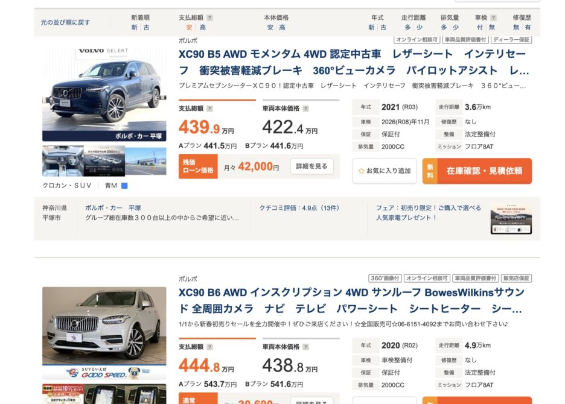
Task: Open ボルボ・カー 平塚 dealer link
Action: point(113,208)
